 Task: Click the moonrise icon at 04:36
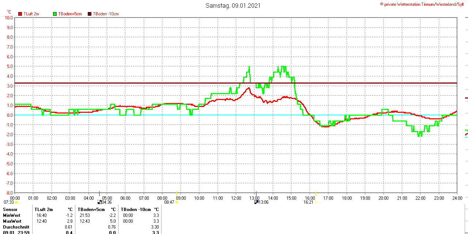(x=99, y=202)
